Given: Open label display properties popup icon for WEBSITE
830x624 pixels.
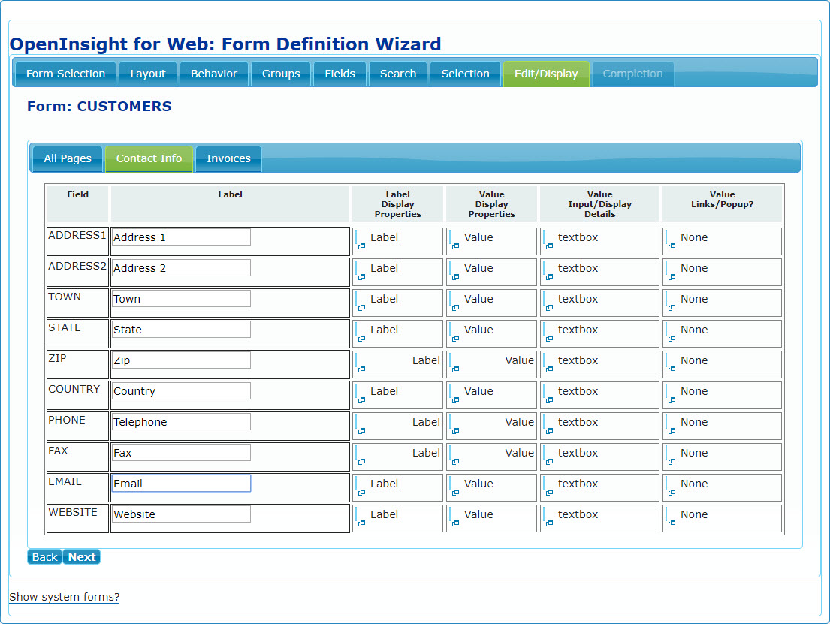Looking at the screenshot, I should click(x=361, y=523).
